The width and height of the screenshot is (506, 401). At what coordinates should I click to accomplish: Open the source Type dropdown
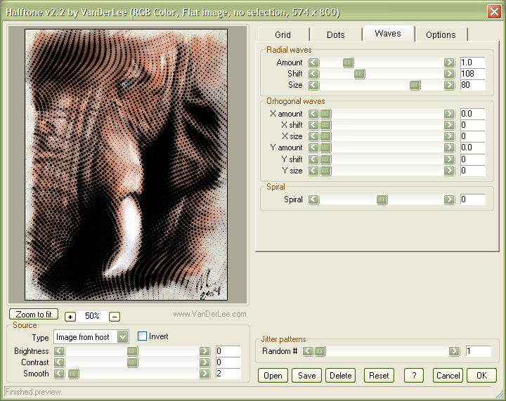coord(123,337)
